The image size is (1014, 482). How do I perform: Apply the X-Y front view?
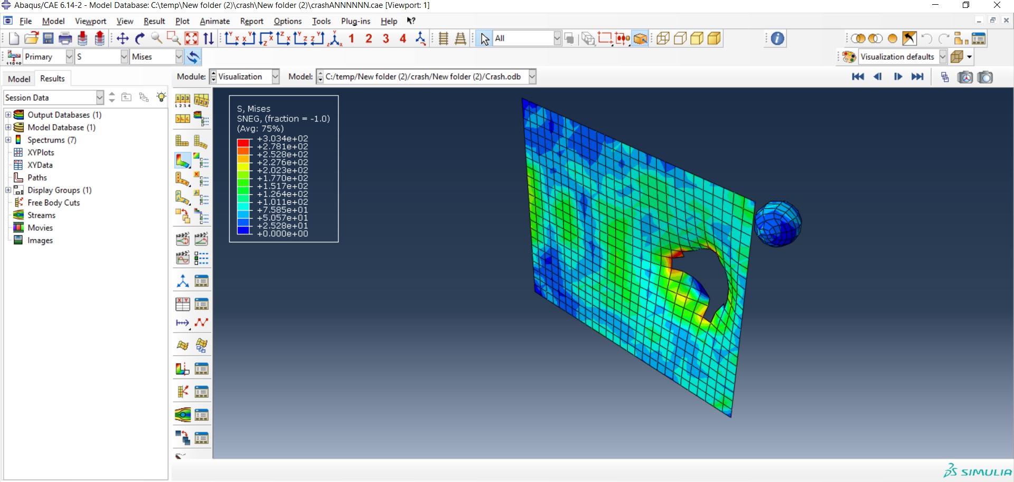[232, 39]
